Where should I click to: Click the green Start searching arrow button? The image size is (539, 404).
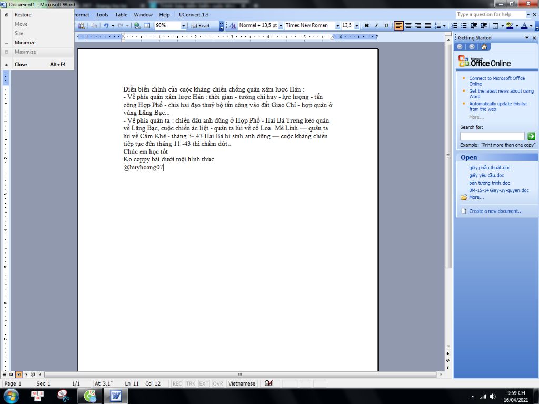531,136
